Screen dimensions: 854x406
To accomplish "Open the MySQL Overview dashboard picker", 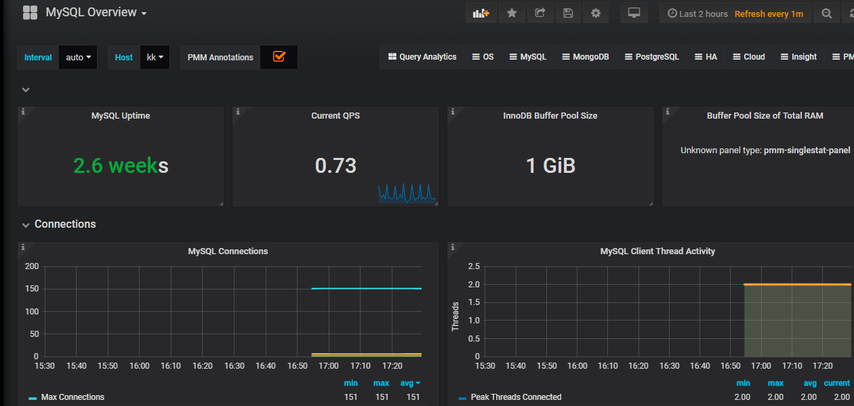I will pyautogui.click(x=96, y=13).
